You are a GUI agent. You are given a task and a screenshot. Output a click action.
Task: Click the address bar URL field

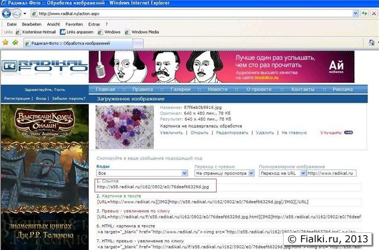tap(192, 14)
